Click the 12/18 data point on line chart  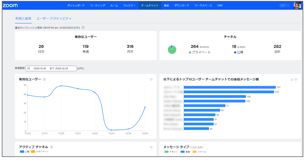click(x=28, y=95)
